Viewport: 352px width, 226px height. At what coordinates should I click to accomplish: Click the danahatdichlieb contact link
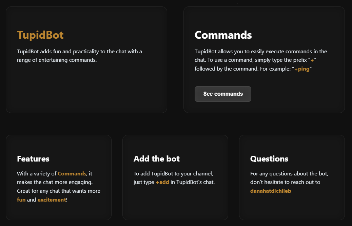(271, 191)
